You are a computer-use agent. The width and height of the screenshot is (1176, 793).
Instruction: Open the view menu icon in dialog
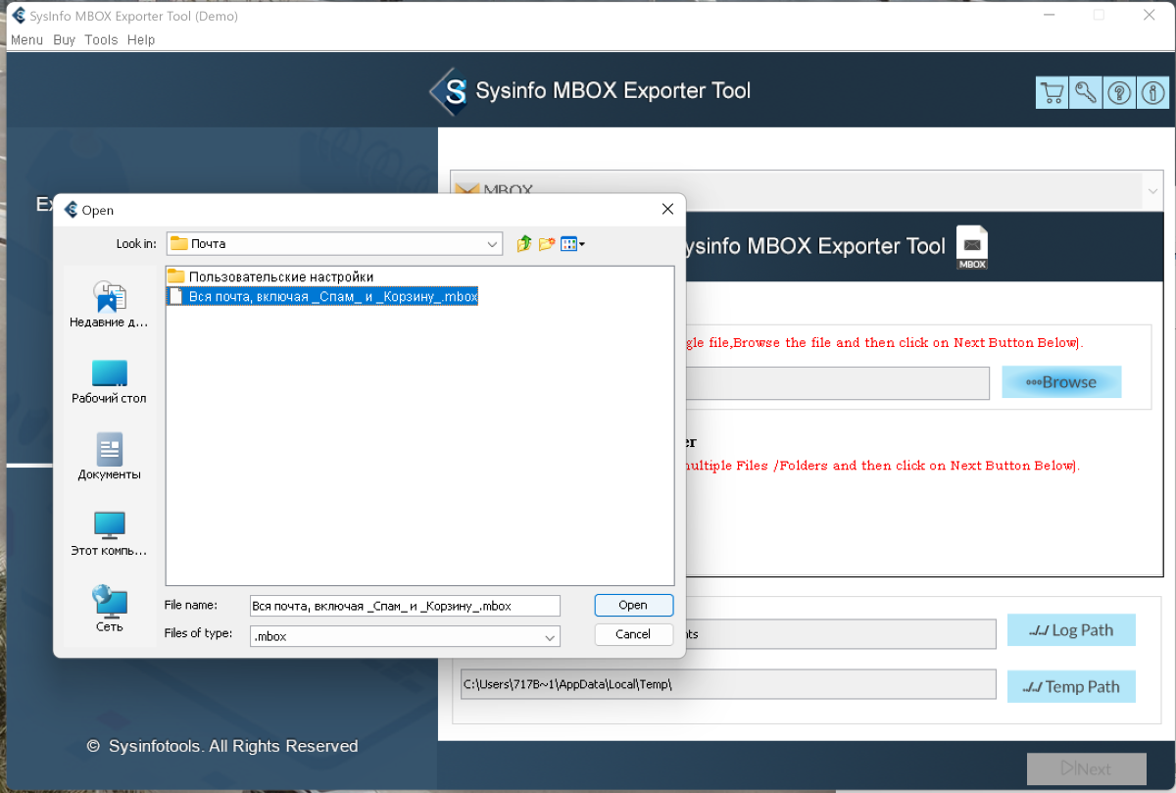tap(572, 244)
